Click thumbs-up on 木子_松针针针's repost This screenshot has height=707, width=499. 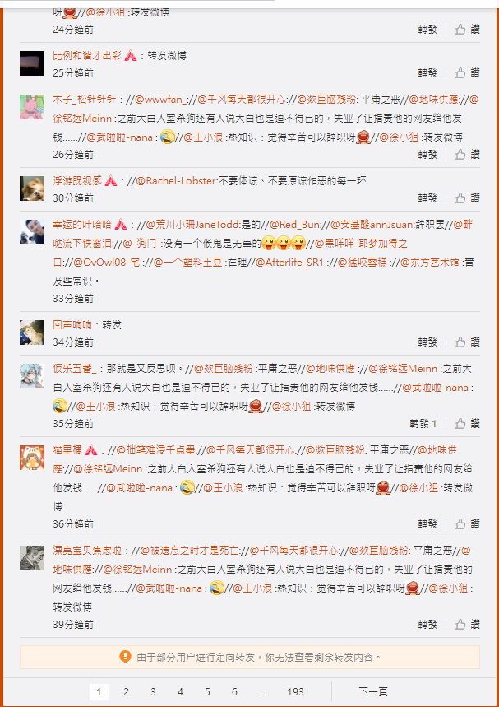pos(467,154)
